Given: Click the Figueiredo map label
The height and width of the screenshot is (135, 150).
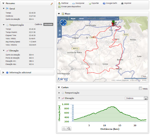Looking at the screenshot, I should (113, 42).
